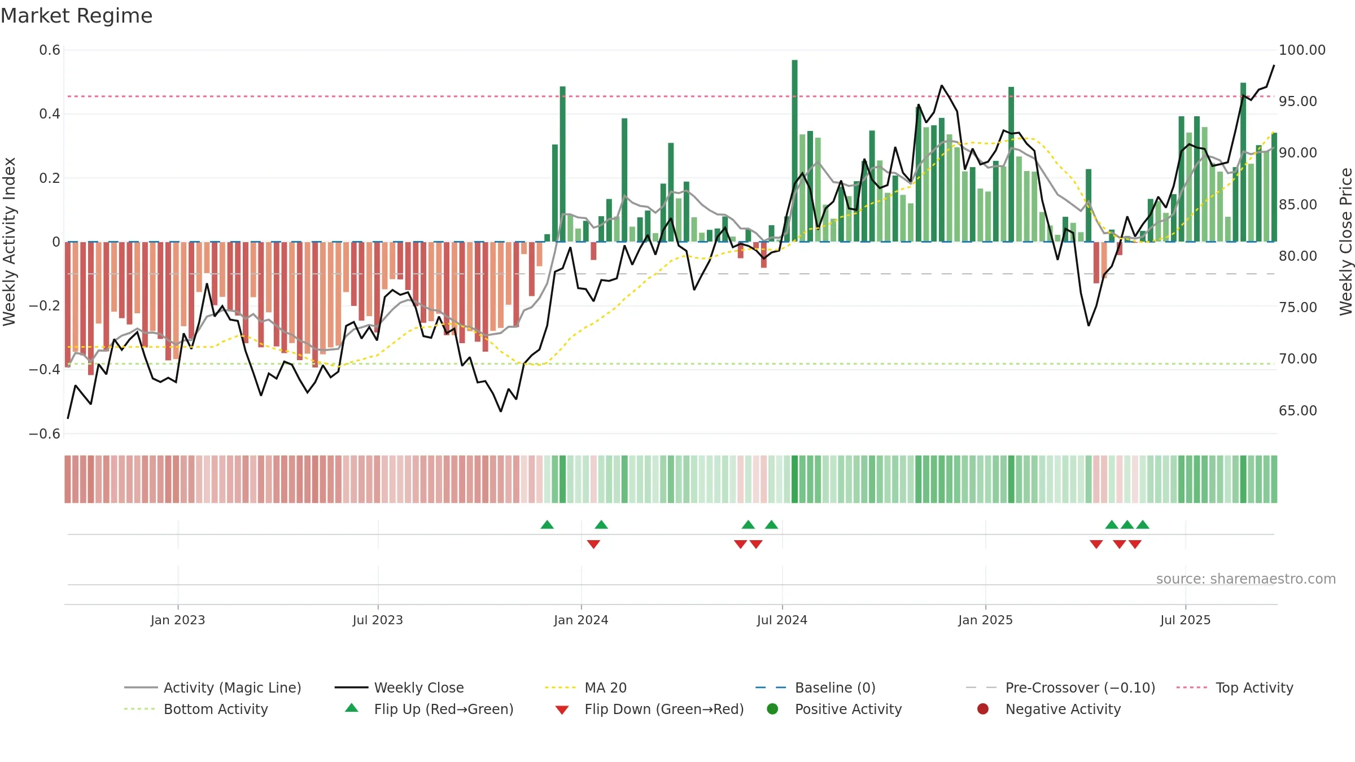The width and height of the screenshot is (1355, 762).
Task: Click the Positive Activity green dot legend icon
Action: click(772, 708)
